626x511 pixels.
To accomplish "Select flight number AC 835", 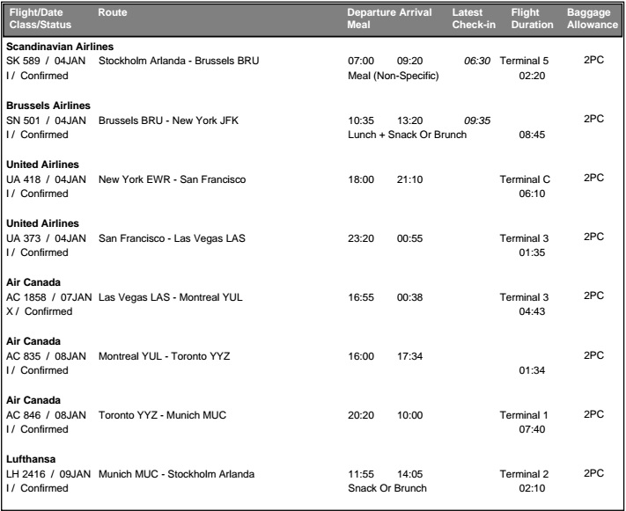I will click(25, 356).
